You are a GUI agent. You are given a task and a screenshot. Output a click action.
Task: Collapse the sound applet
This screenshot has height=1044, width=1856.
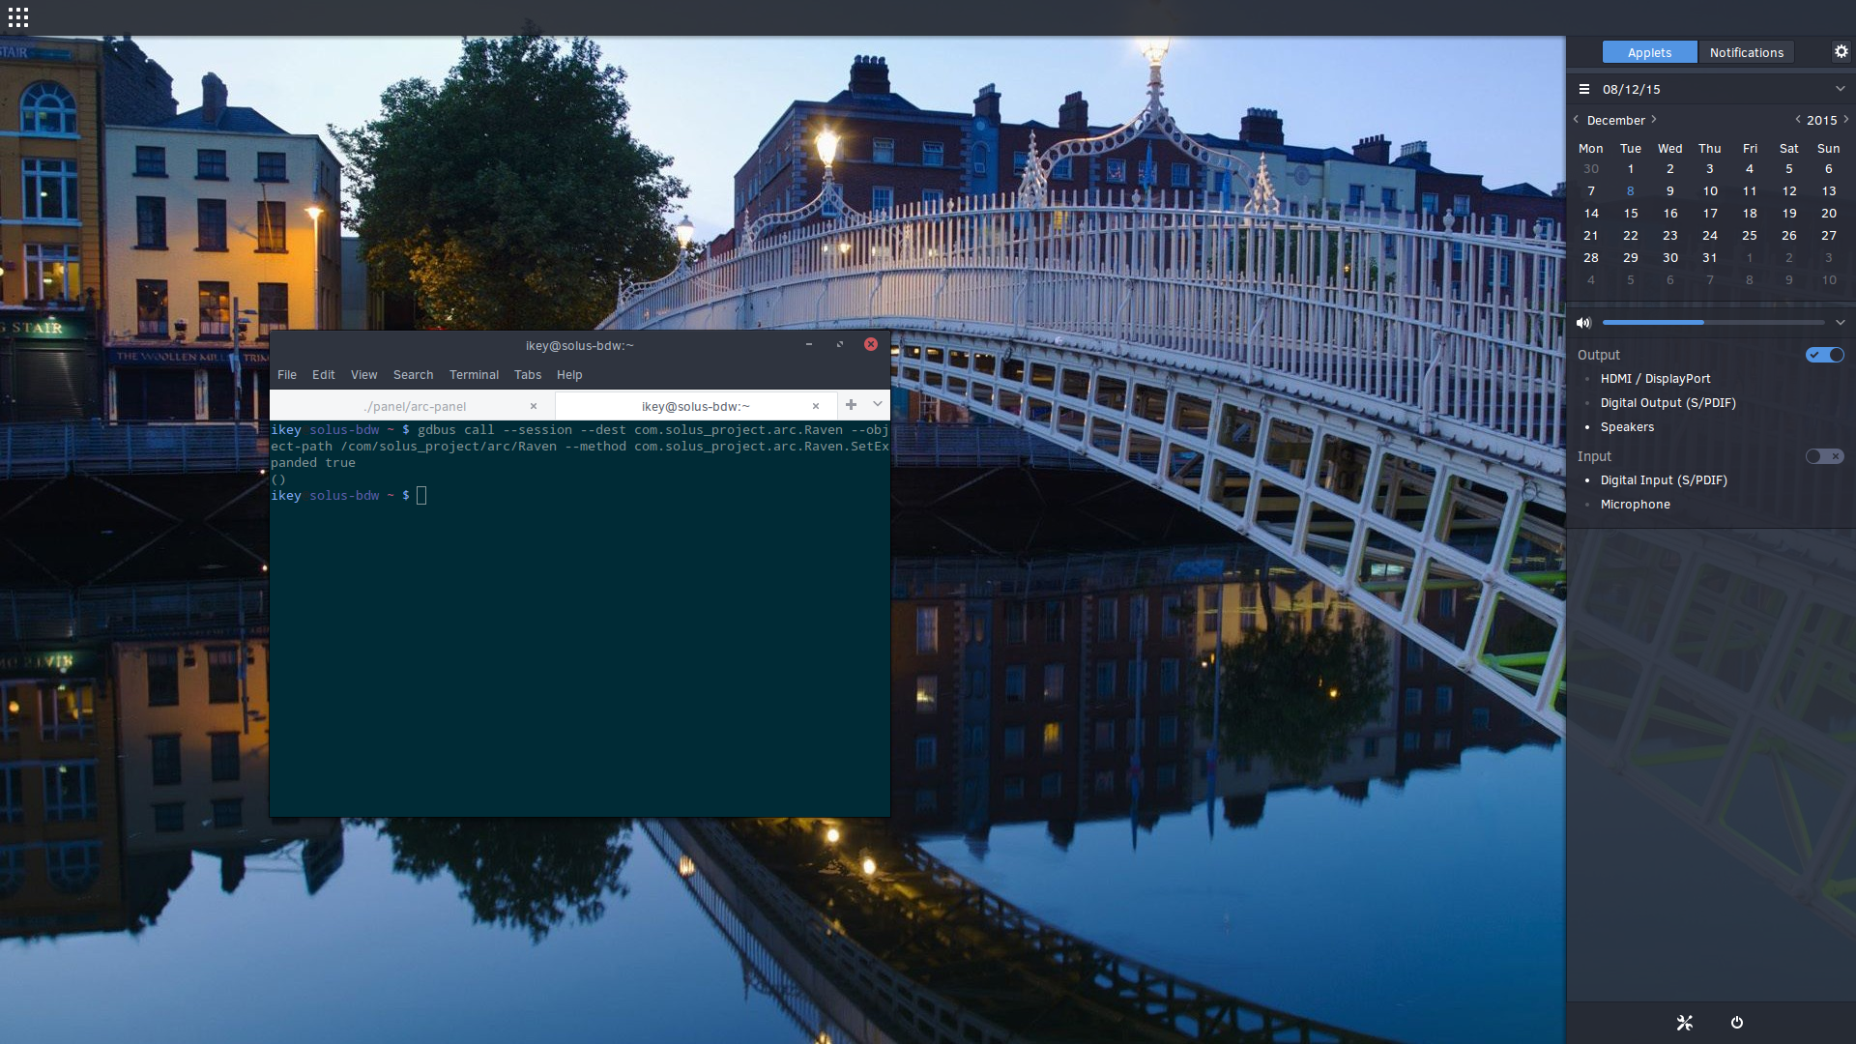click(1841, 323)
